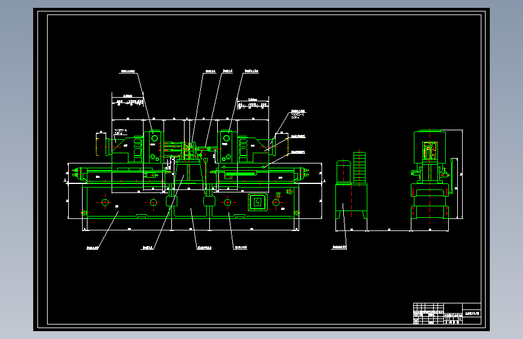Select the title block in the drawing corner
Viewport: 523px width, 339px height.
coord(447,313)
